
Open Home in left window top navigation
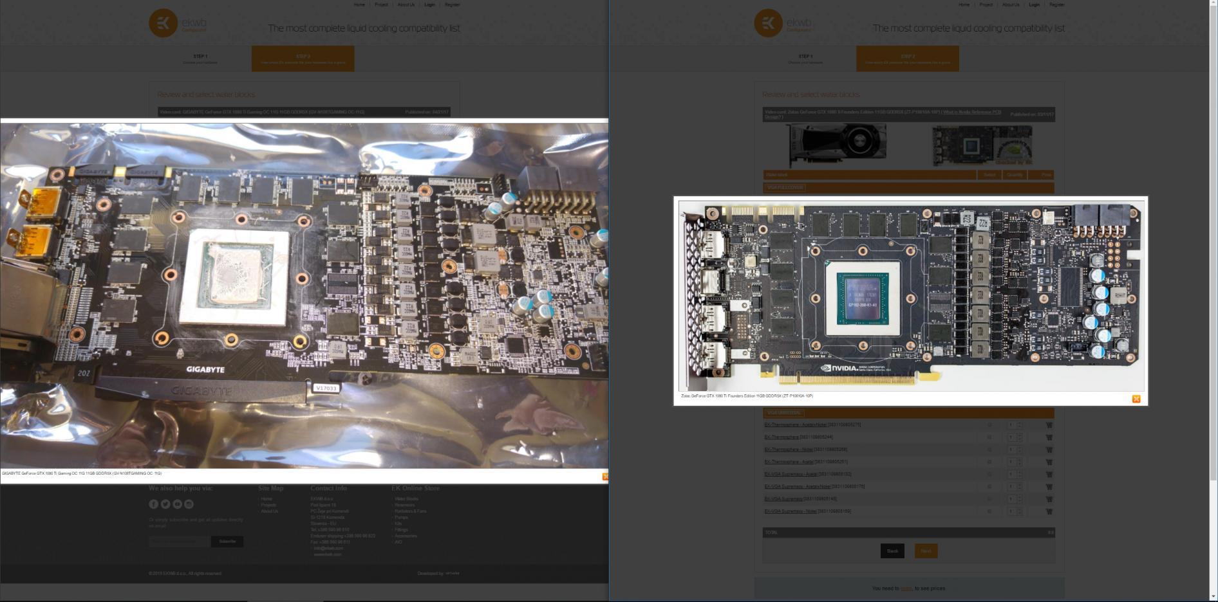[x=359, y=5]
